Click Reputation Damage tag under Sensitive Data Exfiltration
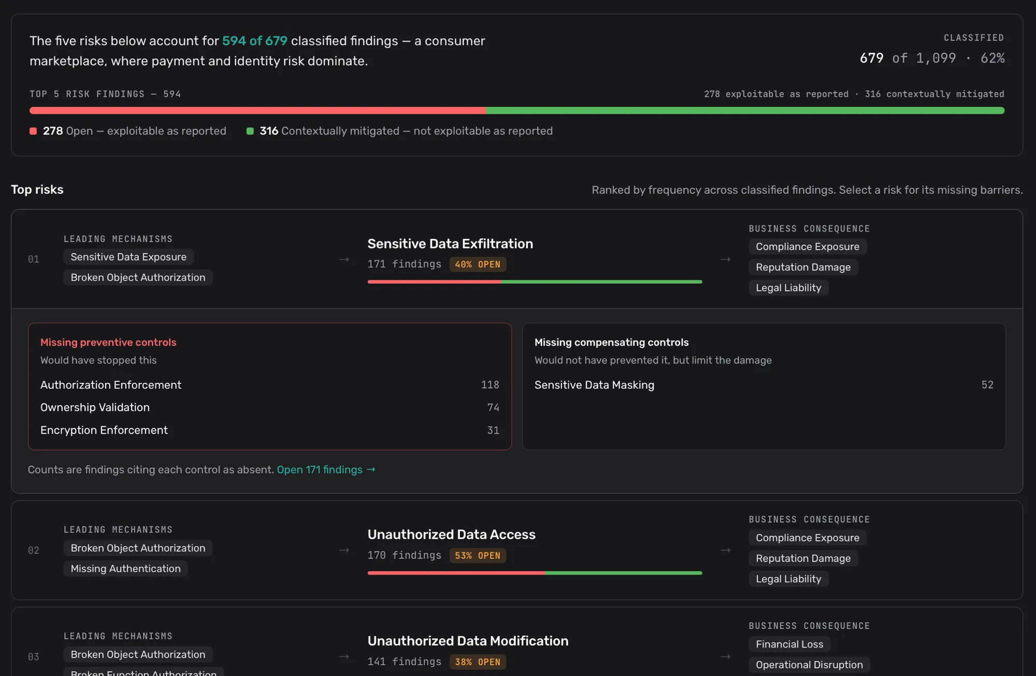The image size is (1036, 676). point(803,267)
